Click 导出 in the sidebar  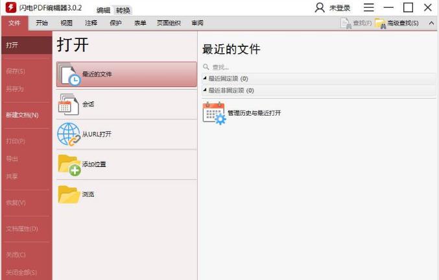(12, 159)
